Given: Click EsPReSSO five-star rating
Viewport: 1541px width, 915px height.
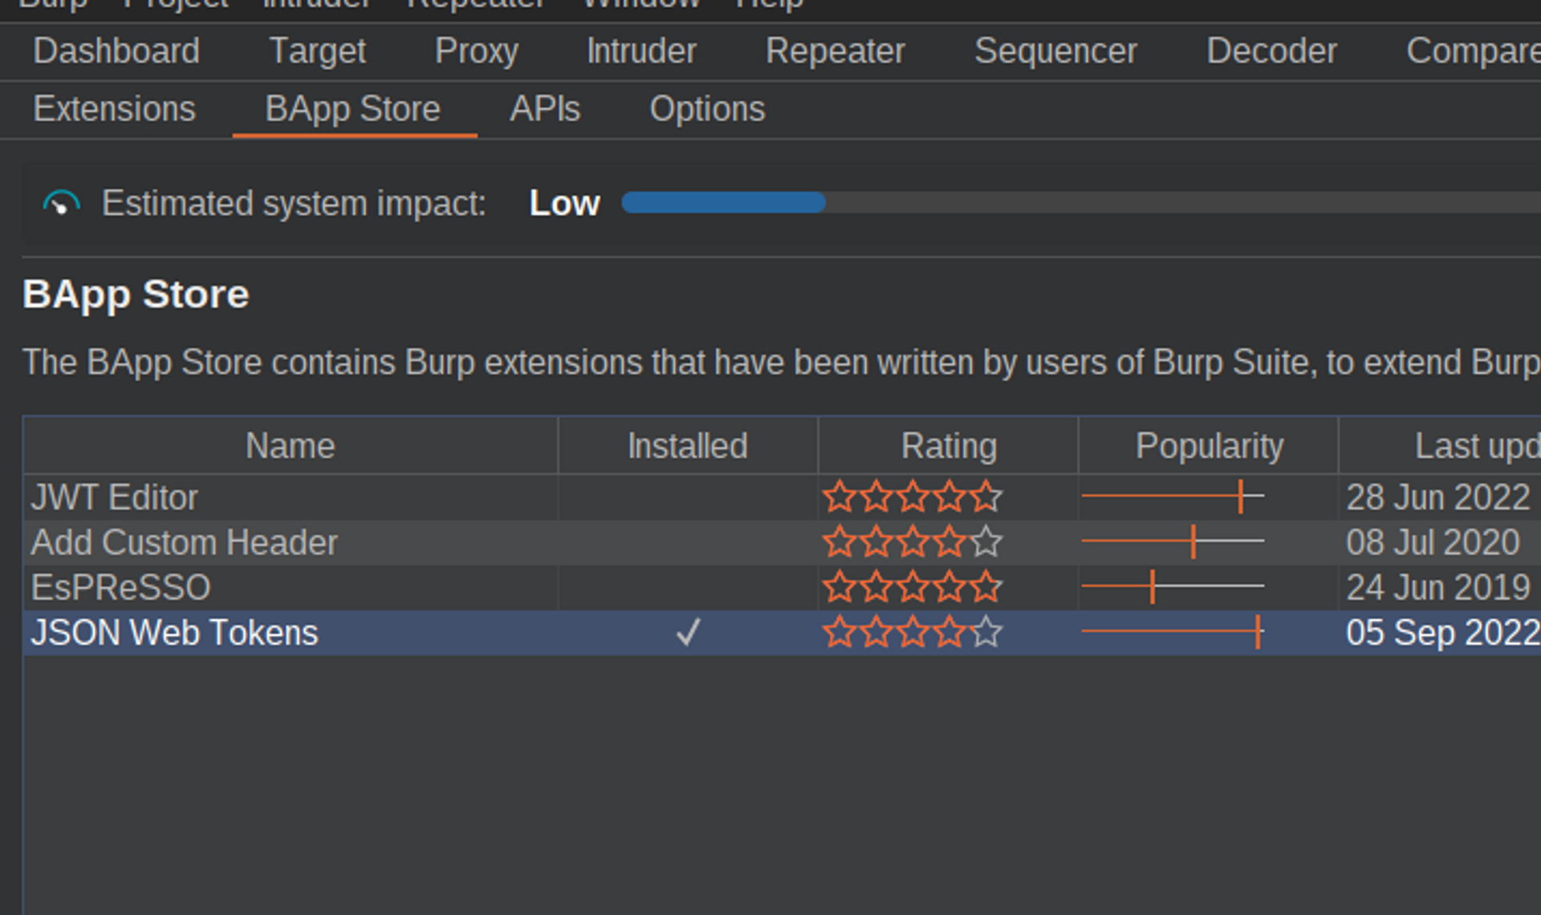Looking at the screenshot, I should coord(913,588).
